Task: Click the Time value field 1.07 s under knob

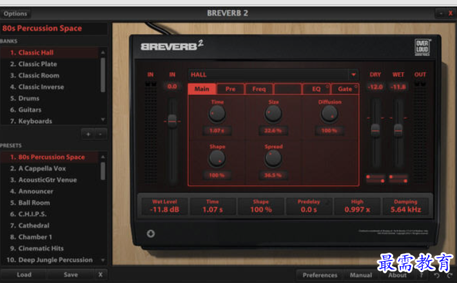Action: point(217,131)
